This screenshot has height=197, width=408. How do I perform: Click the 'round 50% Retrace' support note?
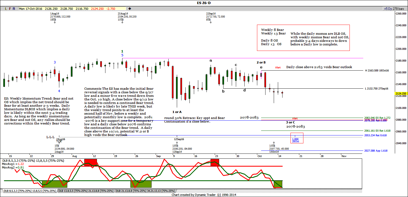(194, 120)
